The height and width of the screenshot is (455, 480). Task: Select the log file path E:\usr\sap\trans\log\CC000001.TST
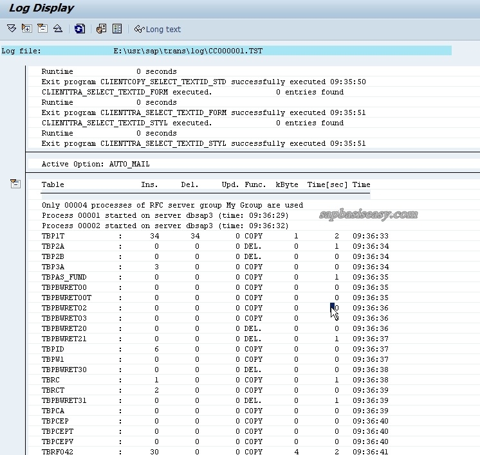[188, 51]
